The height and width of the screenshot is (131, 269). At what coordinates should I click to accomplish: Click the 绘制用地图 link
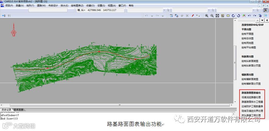pos(247,43)
